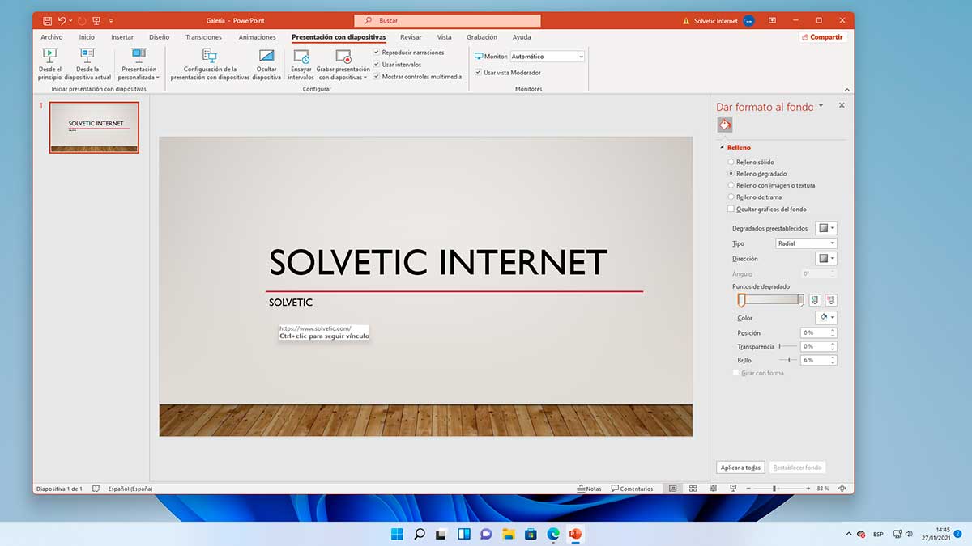Click the Brillo slider
The height and width of the screenshot is (546, 972).
[x=789, y=360]
